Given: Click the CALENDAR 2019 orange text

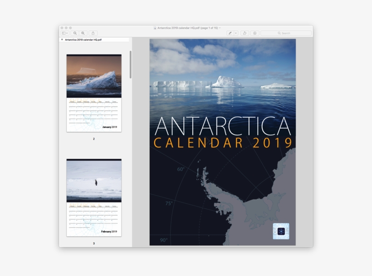Looking at the screenshot, I should [x=223, y=143].
